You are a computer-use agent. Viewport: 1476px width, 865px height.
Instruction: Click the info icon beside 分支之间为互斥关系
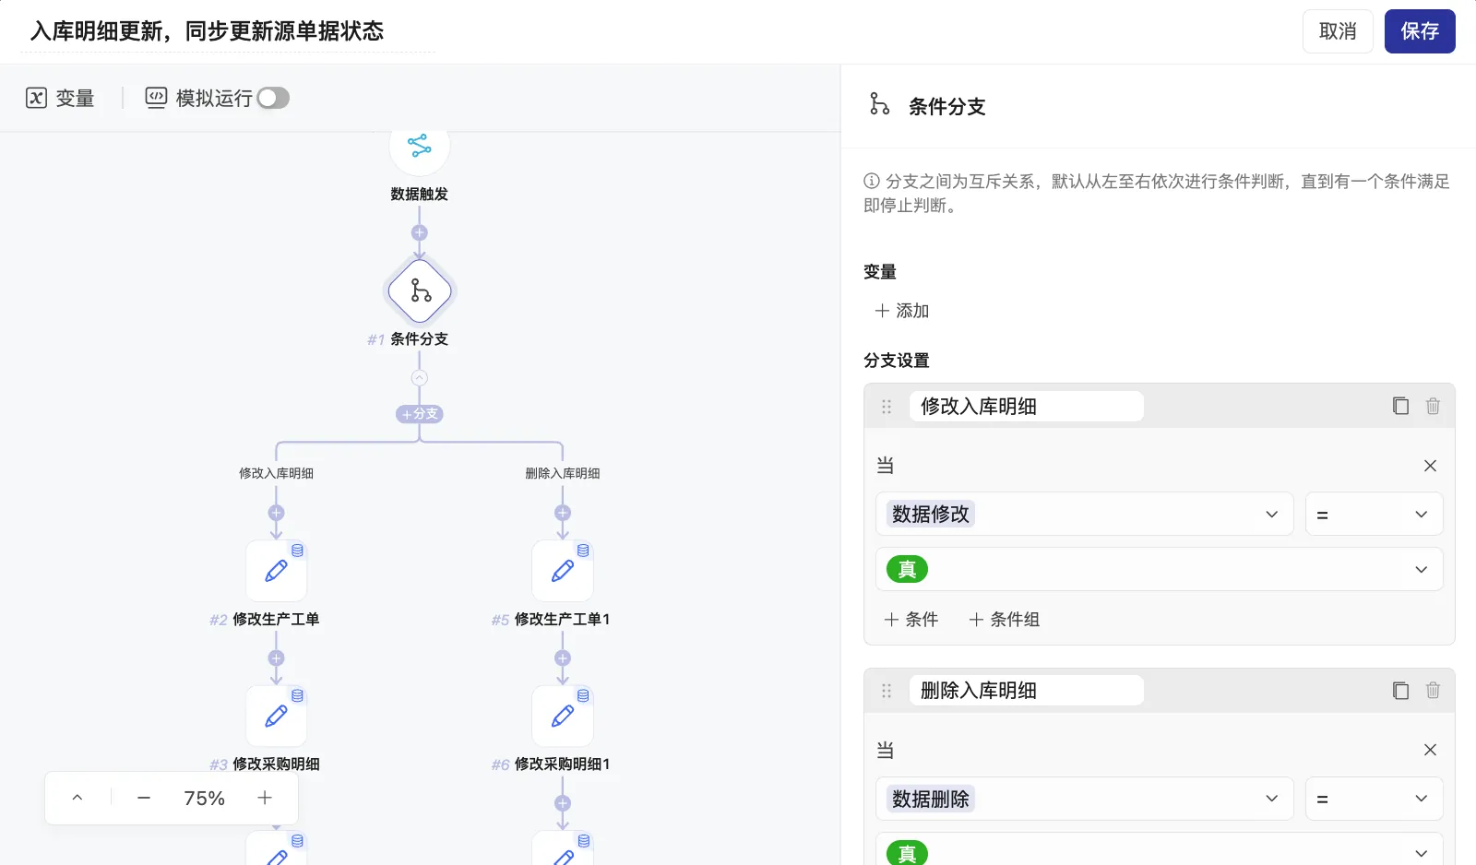pos(871,181)
